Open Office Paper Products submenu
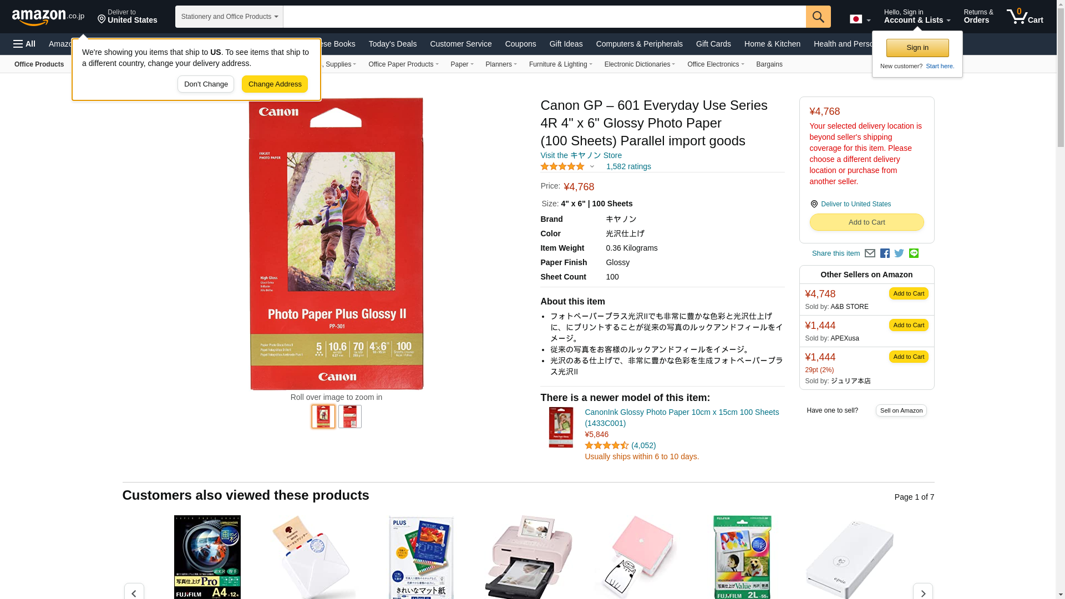Viewport: 1065px width, 599px height. [403, 64]
